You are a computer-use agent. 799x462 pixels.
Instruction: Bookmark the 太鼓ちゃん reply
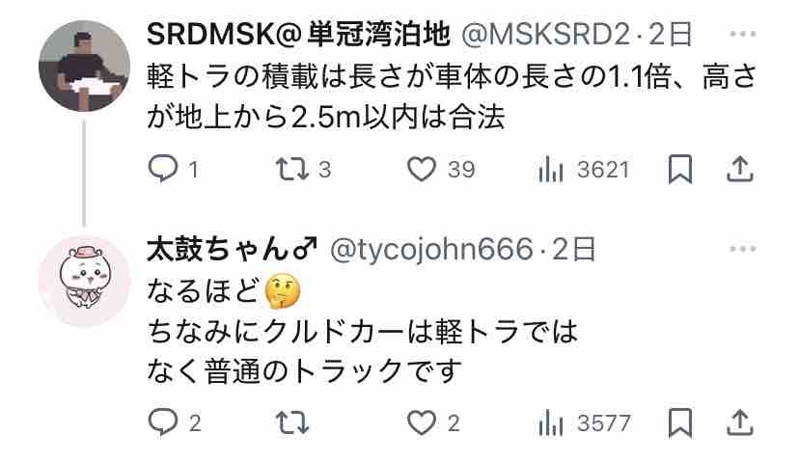(679, 422)
